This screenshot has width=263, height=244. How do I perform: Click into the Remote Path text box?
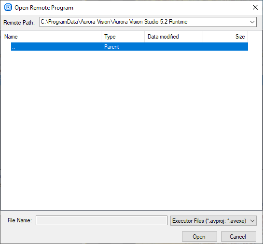click(x=144, y=22)
